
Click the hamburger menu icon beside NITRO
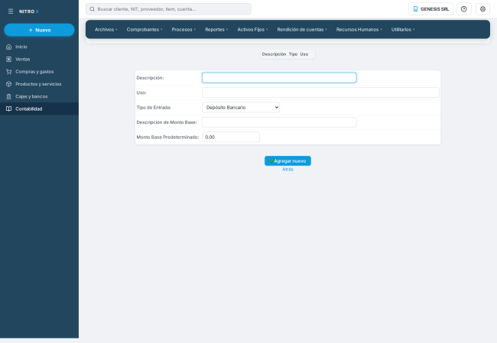pos(11,11)
